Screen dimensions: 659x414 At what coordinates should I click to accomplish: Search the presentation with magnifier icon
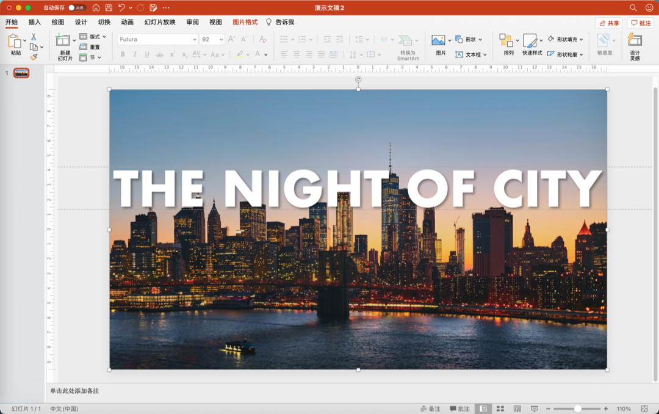click(x=633, y=7)
